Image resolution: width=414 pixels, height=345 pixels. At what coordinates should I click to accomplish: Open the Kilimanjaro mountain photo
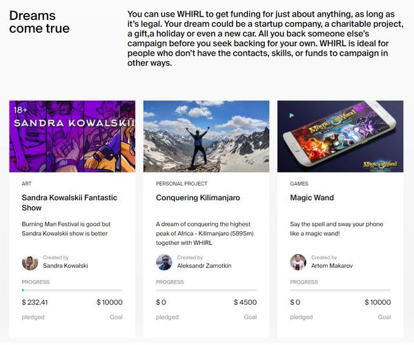pos(206,137)
